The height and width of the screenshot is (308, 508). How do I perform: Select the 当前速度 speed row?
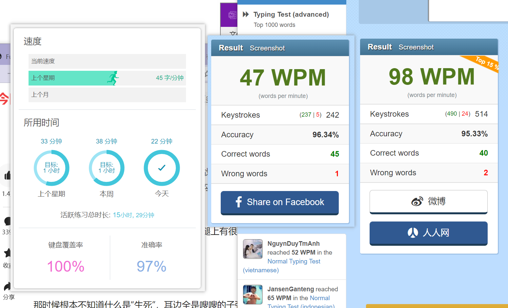107,61
